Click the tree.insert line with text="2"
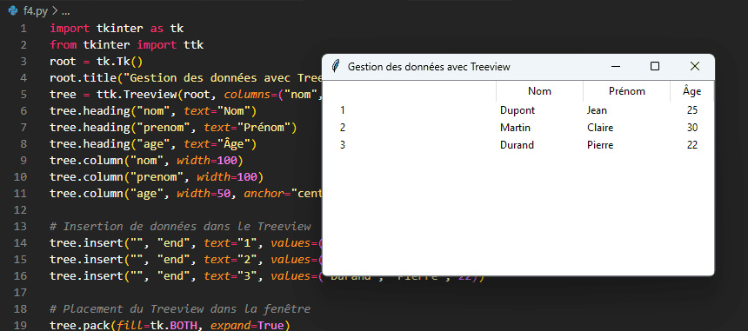The width and height of the screenshot is (748, 331). (185, 260)
